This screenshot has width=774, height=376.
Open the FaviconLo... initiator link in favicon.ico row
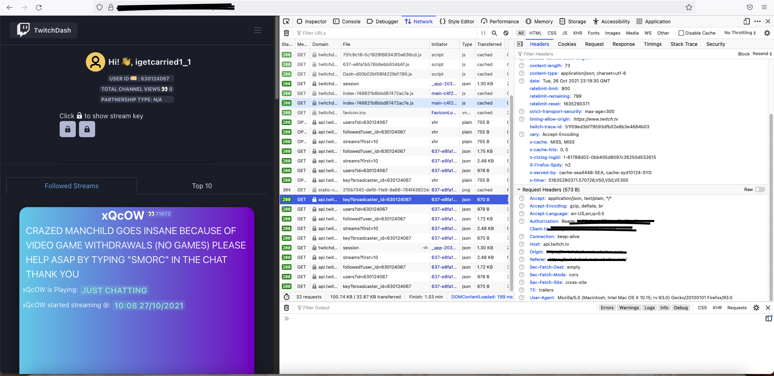tap(444, 113)
